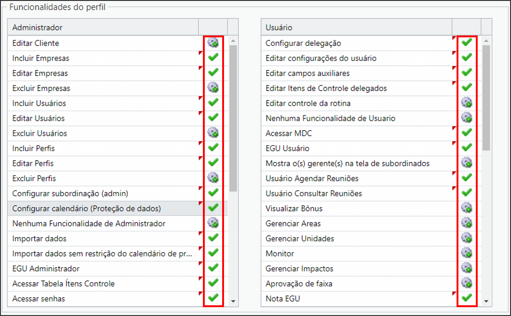This screenshot has width=511, height=316.
Task: Toggle the checkmark next to Acessar MDC
Action: click(467, 133)
